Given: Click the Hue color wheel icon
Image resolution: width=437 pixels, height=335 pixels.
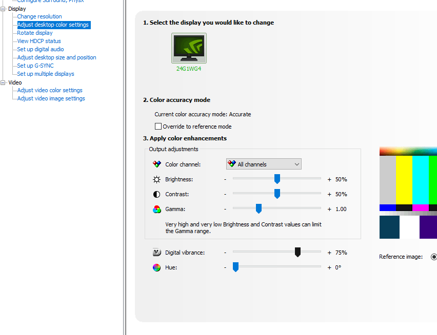Looking at the screenshot, I should click(157, 267).
